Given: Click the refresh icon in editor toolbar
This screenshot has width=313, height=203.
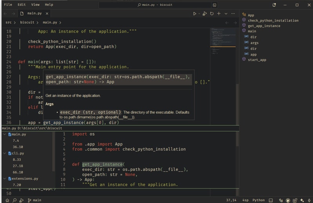Looking at the screenshot, I should 212,14.
